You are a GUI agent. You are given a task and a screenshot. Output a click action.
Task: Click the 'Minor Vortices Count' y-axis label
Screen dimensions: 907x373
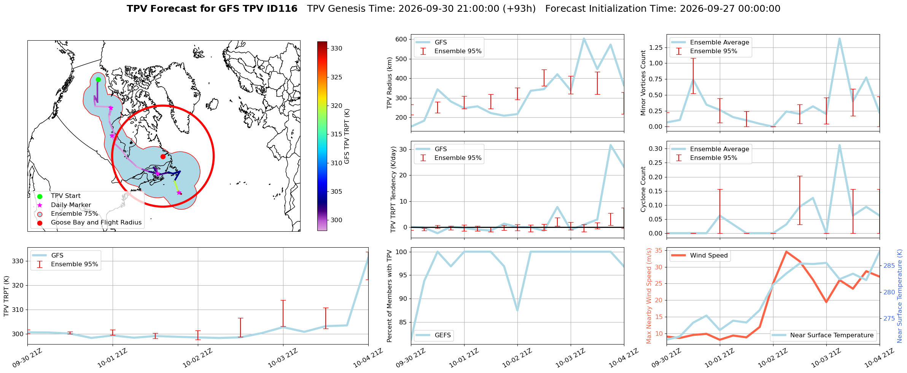pyautogui.click(x=643, y=83)
